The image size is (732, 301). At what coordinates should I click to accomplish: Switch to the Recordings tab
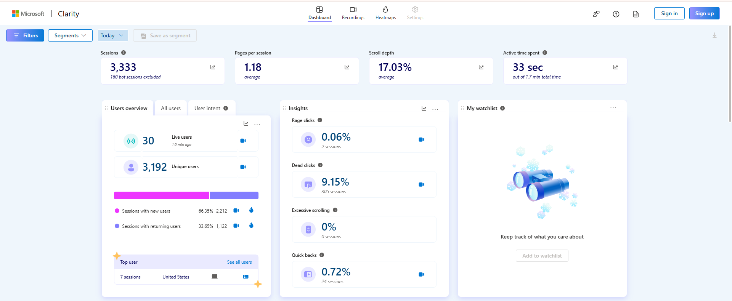[353, 13]
